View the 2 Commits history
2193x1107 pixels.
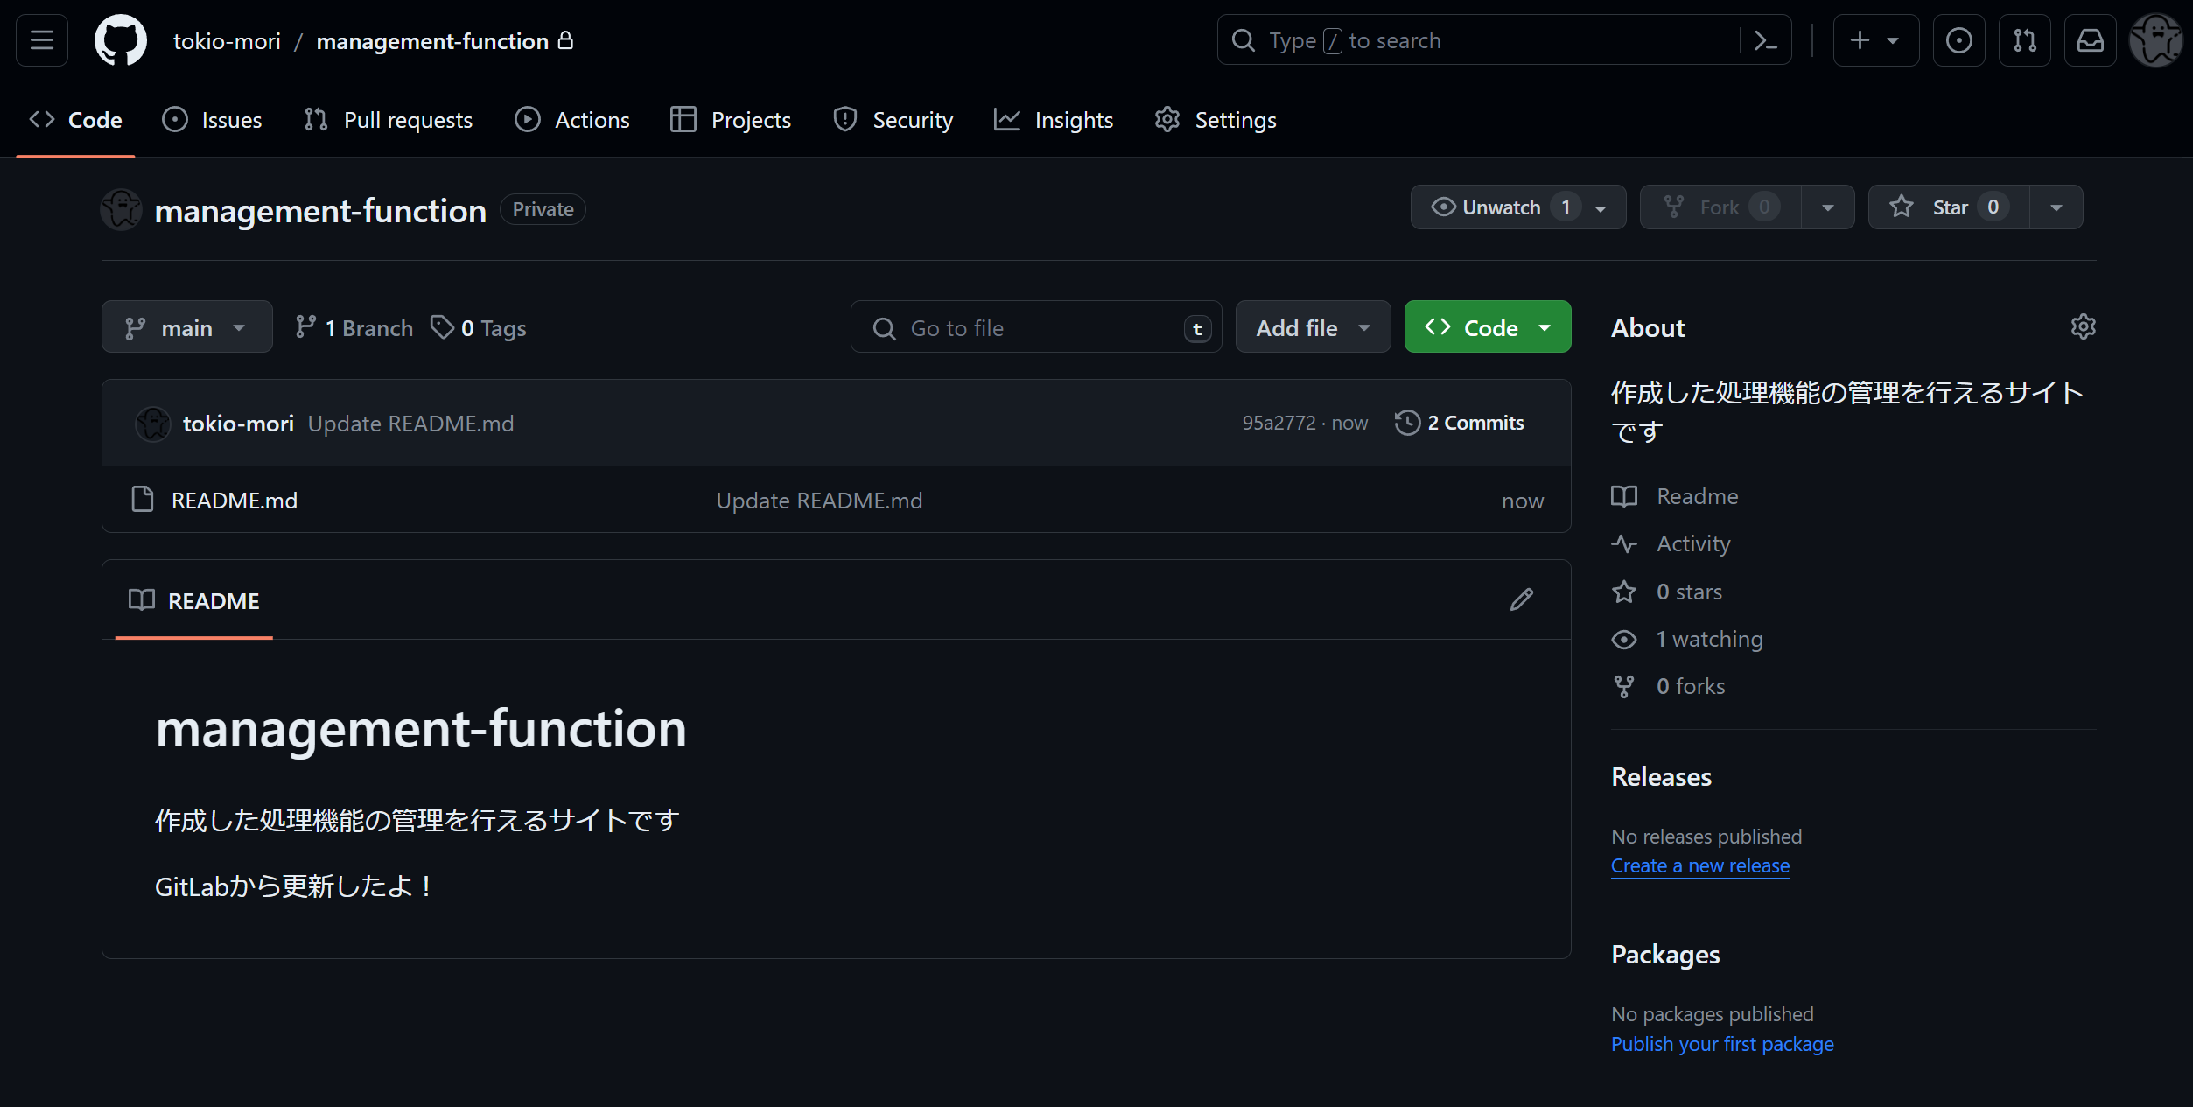[1460, 422]
